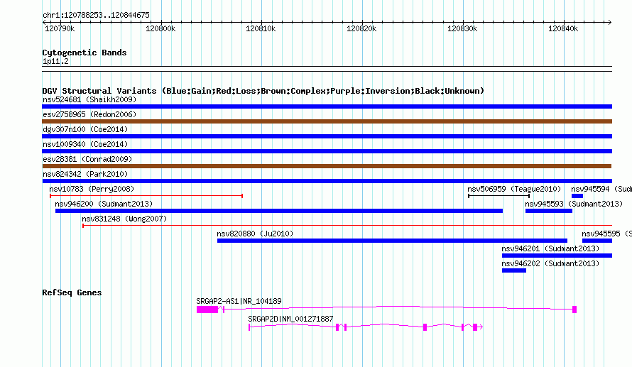This screenshot has width=632, height=367.
Task: Click the Cytogenetic Bands track title
Action: (x=85, y=53)
